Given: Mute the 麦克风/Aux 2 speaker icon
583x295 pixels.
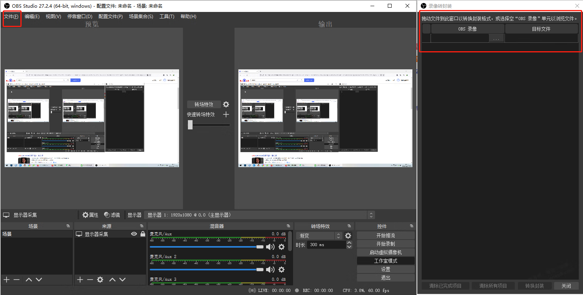Looking at the screenshot, I should 270,270.
